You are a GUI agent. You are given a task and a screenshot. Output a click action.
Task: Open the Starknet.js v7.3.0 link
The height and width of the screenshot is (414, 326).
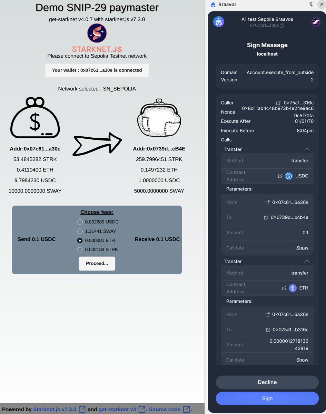(55, 410)
